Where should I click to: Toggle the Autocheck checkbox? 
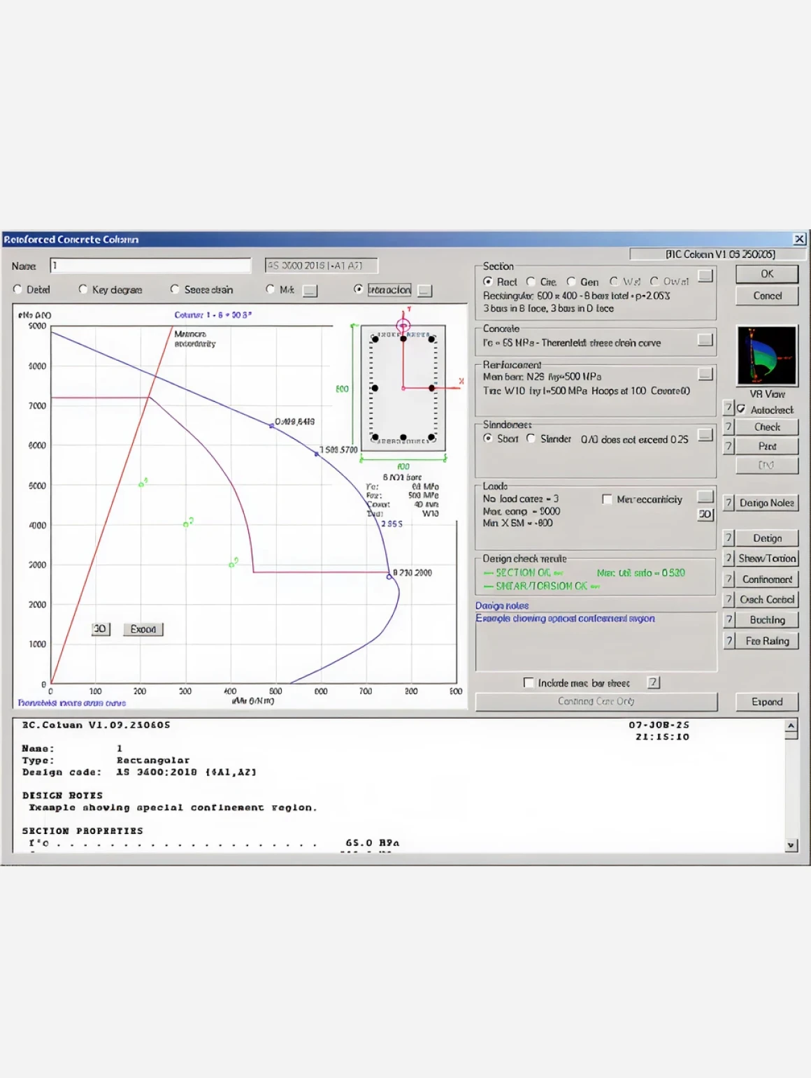pyautogui.click(x=741, y=409)
